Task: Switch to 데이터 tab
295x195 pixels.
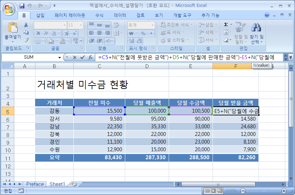Action: 120,15
